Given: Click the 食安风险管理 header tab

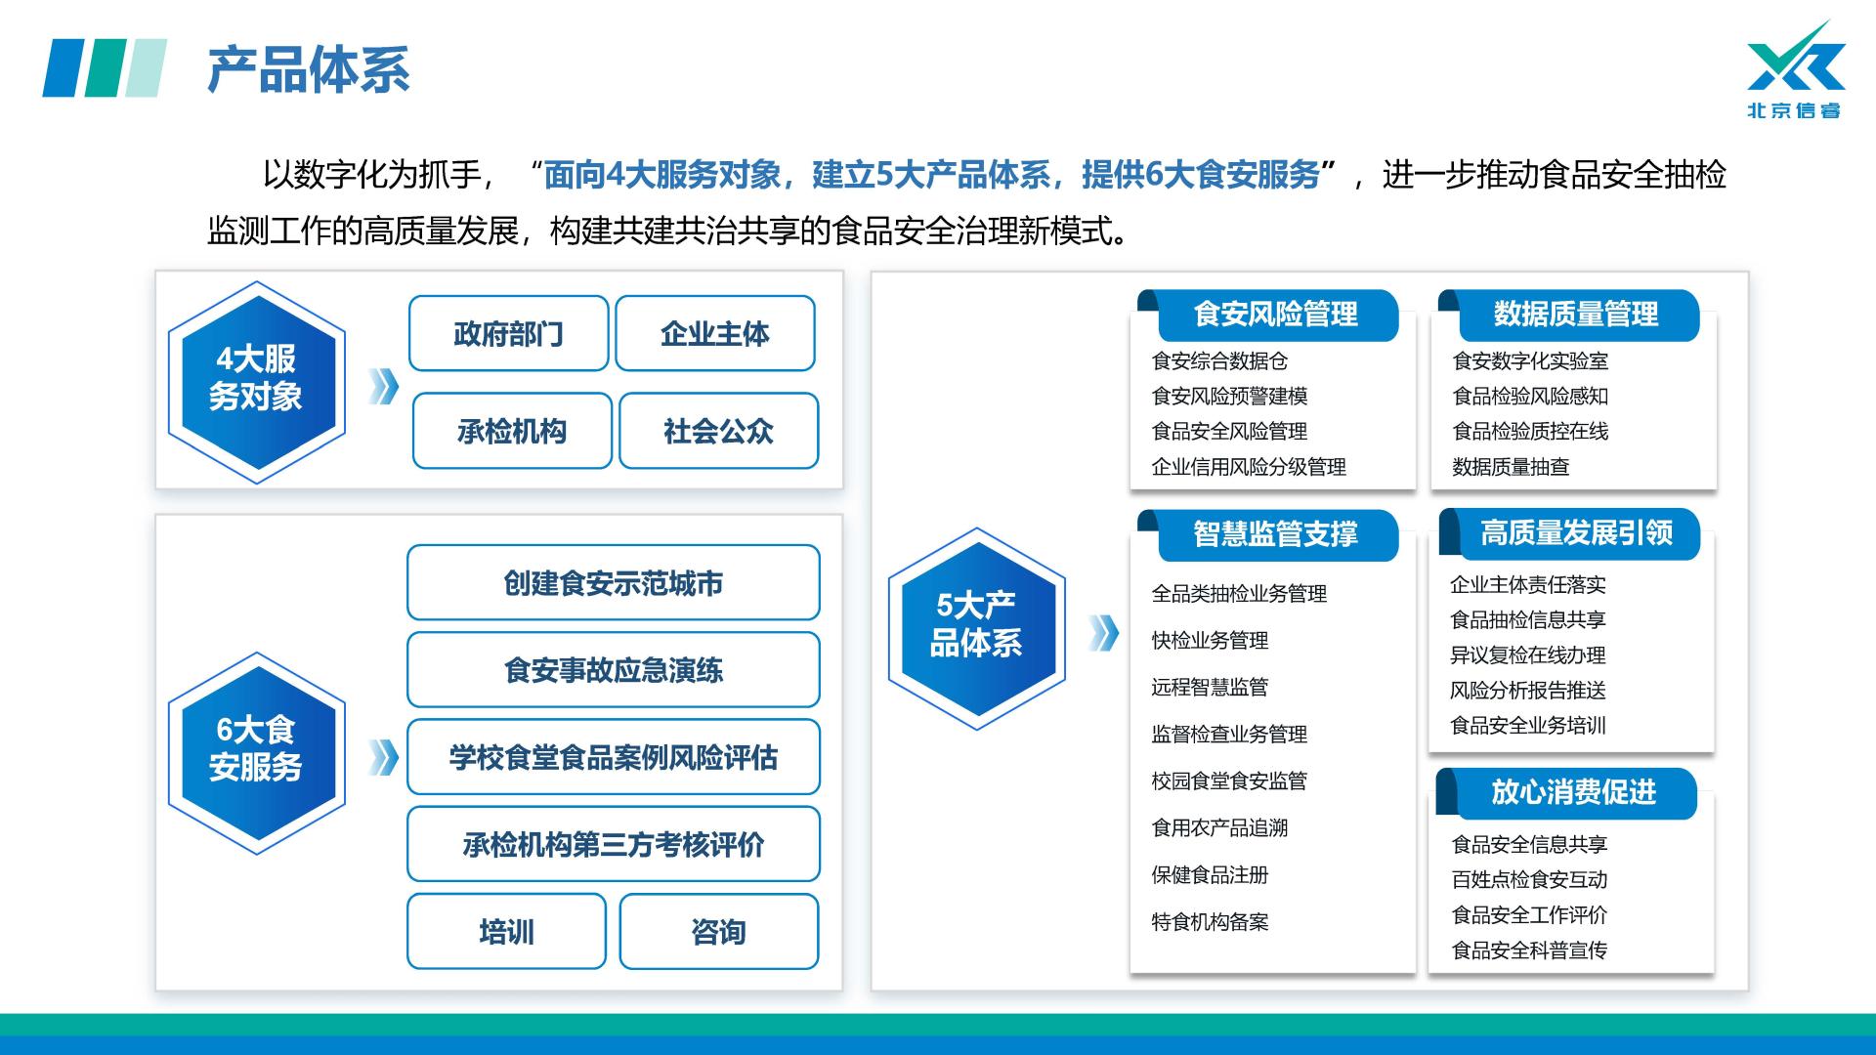Looking at the screenshot, I should point(1275,315).
